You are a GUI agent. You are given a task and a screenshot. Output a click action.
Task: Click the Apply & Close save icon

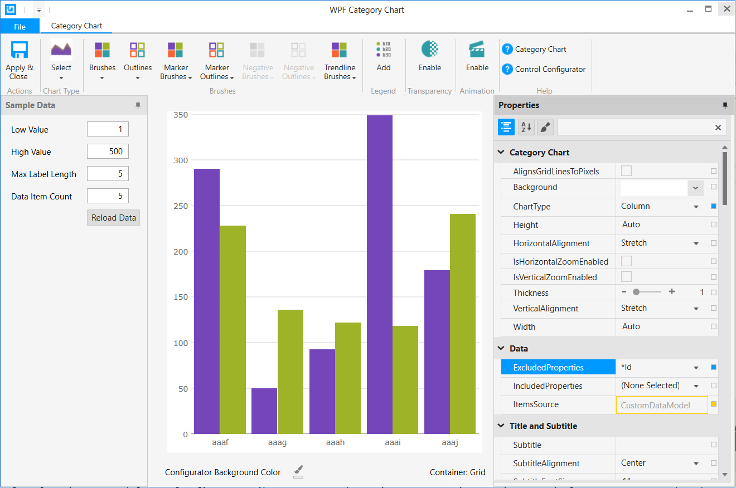pos(20,50)
